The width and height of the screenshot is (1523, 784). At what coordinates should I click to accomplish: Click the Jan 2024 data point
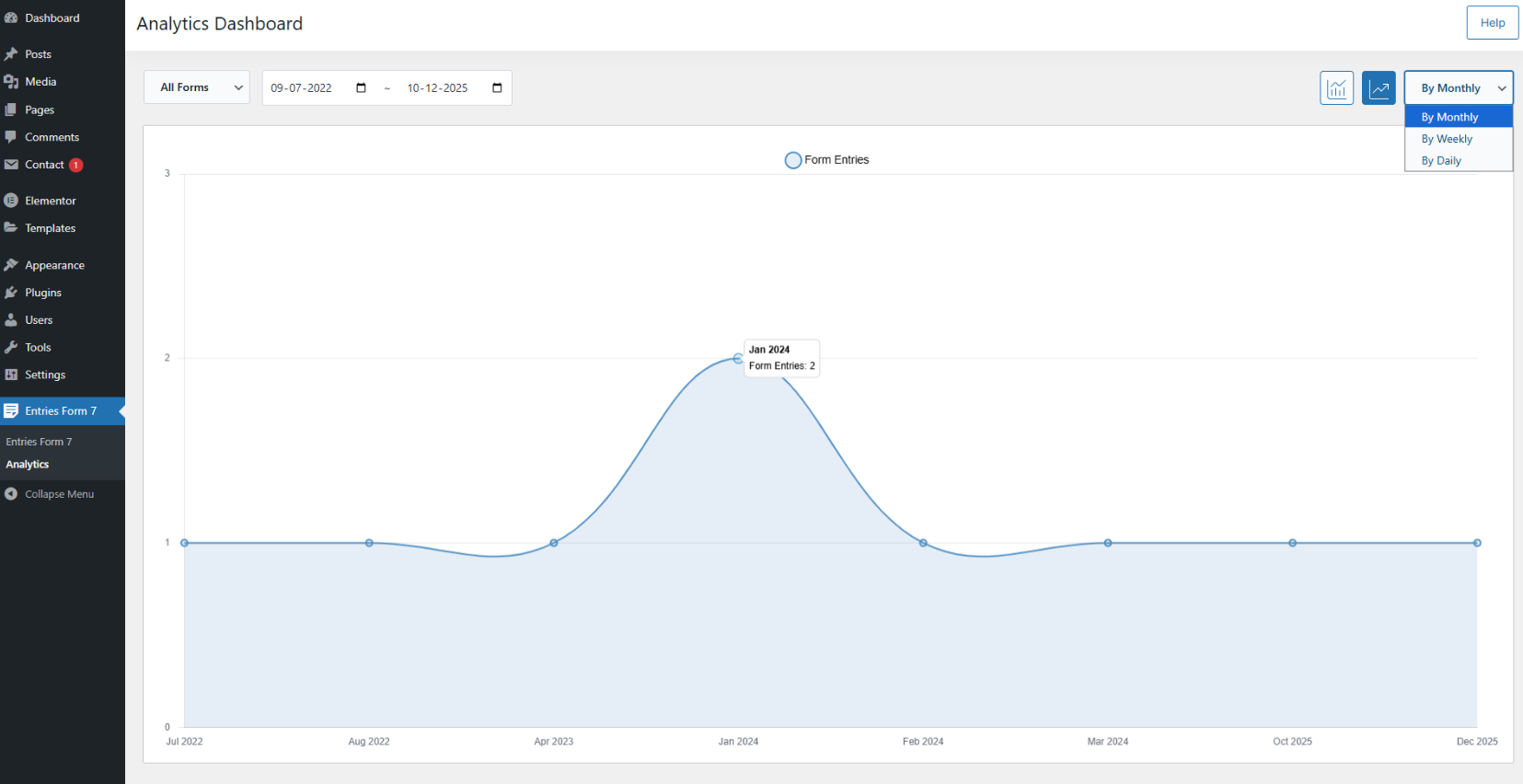click(738, 358)
